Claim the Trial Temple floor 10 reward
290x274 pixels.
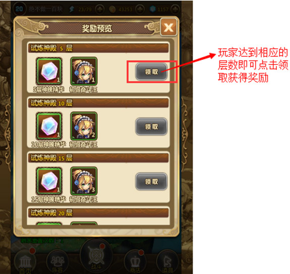pyautogui.click(x=151, y=127)
